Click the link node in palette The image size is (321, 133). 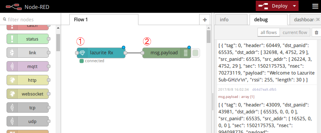pos(28,53)
